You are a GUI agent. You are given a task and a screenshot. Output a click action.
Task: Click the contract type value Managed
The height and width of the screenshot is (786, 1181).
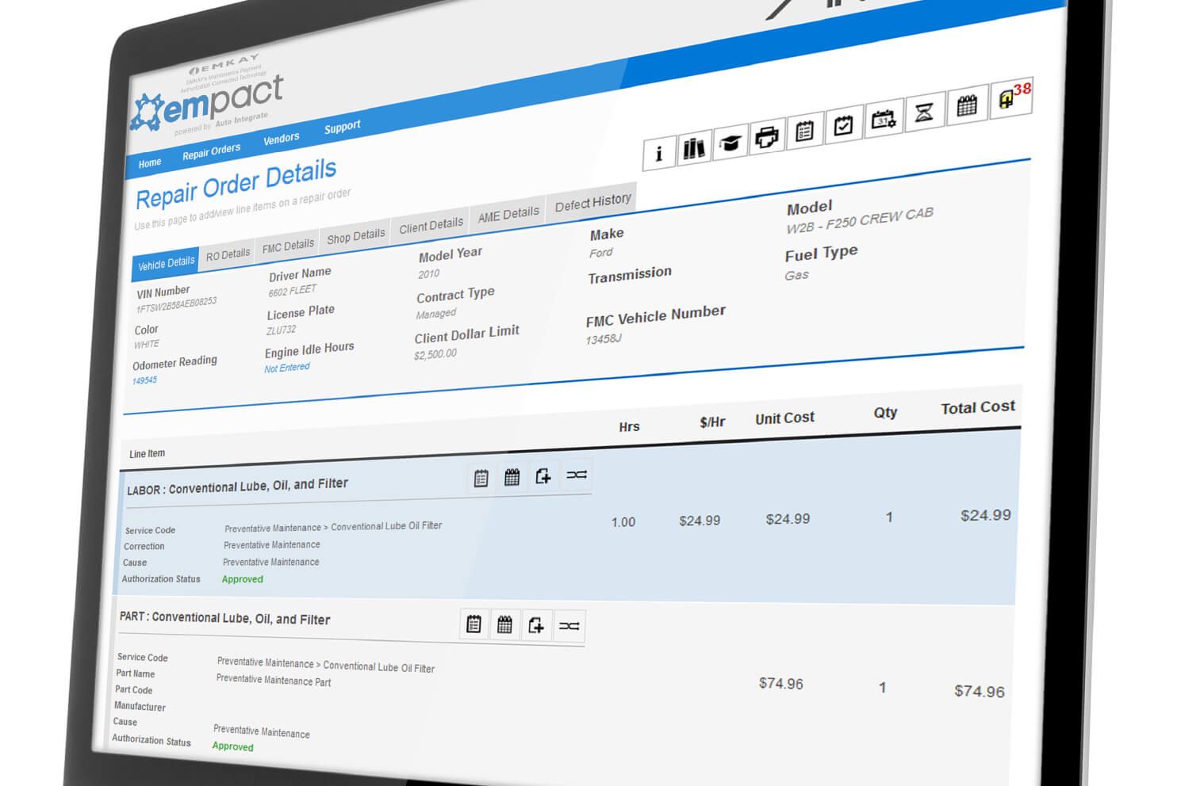tap(435, 314)
